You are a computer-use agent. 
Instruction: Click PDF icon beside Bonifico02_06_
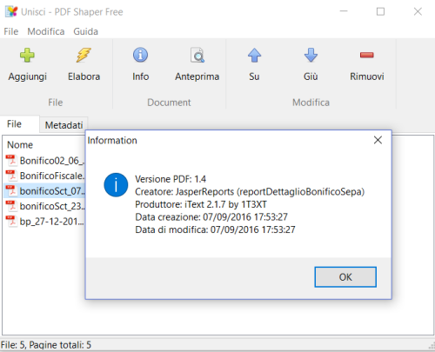click(11, 160)
